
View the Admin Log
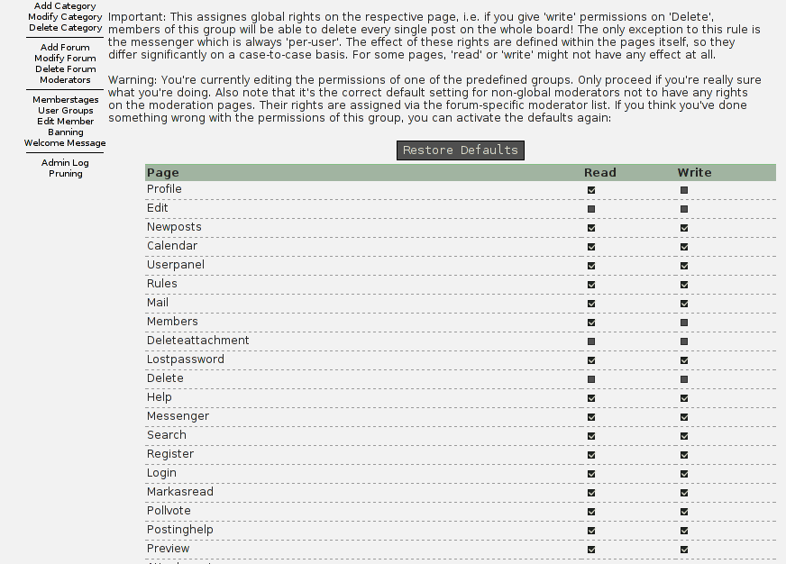point(64,162)
